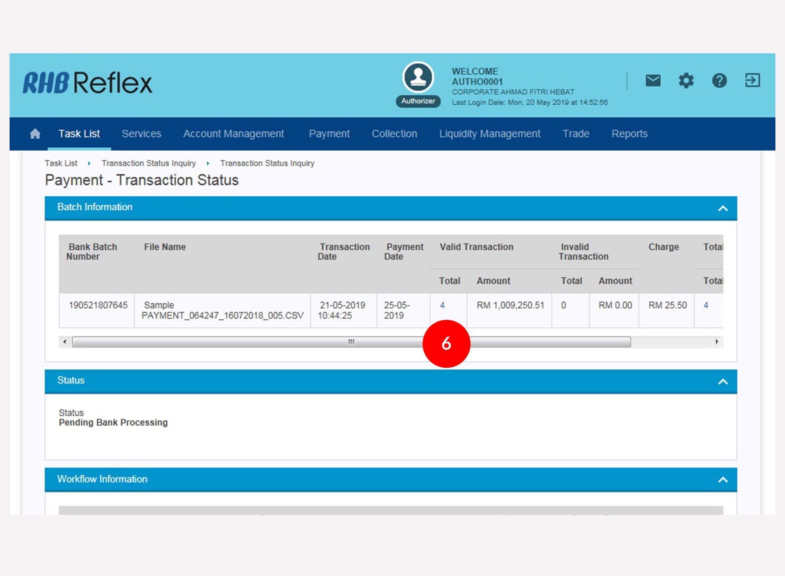
Task: Click right scroll arrow of batch table
Action: click(717, 342)
